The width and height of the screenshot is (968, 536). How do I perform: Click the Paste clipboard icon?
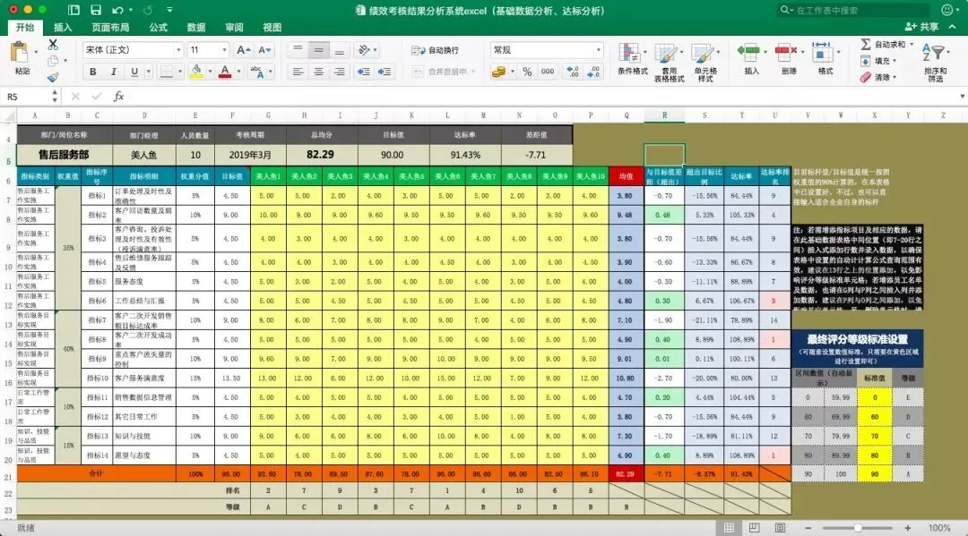coord(20,53)
